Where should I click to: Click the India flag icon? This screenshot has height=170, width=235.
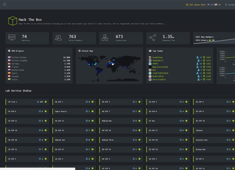tap(9, 79)
